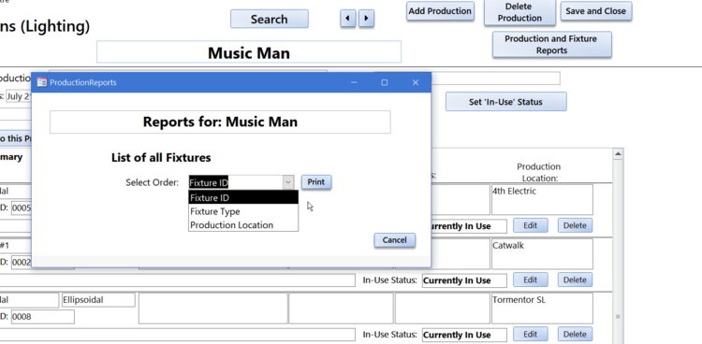Image resolution: width=702 pixels, height=344 pixels.
Task: Click the Select Order label
Action: pos(153,182)
